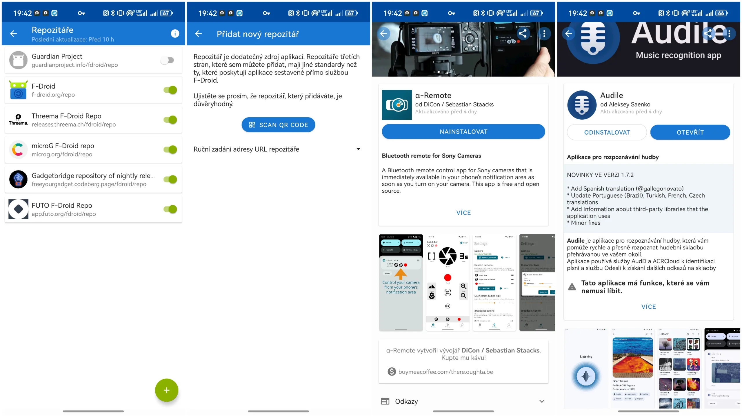Open the Guardian Project repository icon
The height and width of the screenshot is (417, 742).
tap(18, 60)
